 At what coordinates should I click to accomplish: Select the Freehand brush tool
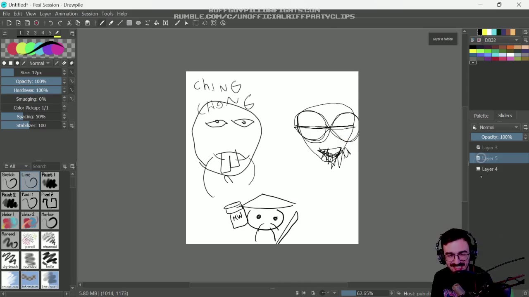tap(102, 23)
